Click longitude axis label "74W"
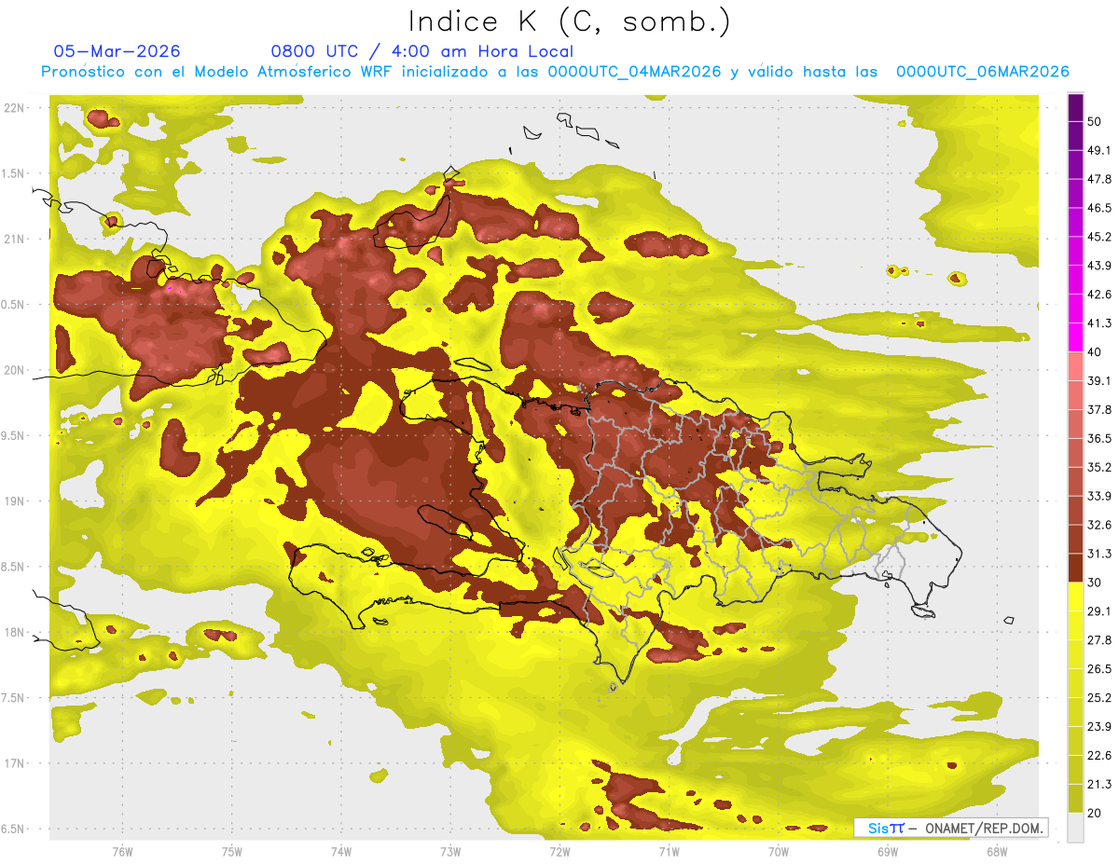 pos(340,851)
